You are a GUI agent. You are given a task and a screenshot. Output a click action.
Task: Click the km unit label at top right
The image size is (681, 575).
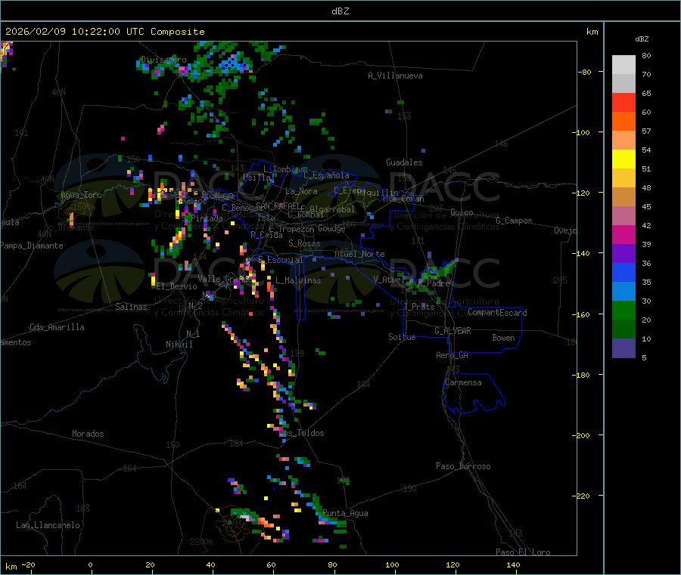[x=592, y=32]
